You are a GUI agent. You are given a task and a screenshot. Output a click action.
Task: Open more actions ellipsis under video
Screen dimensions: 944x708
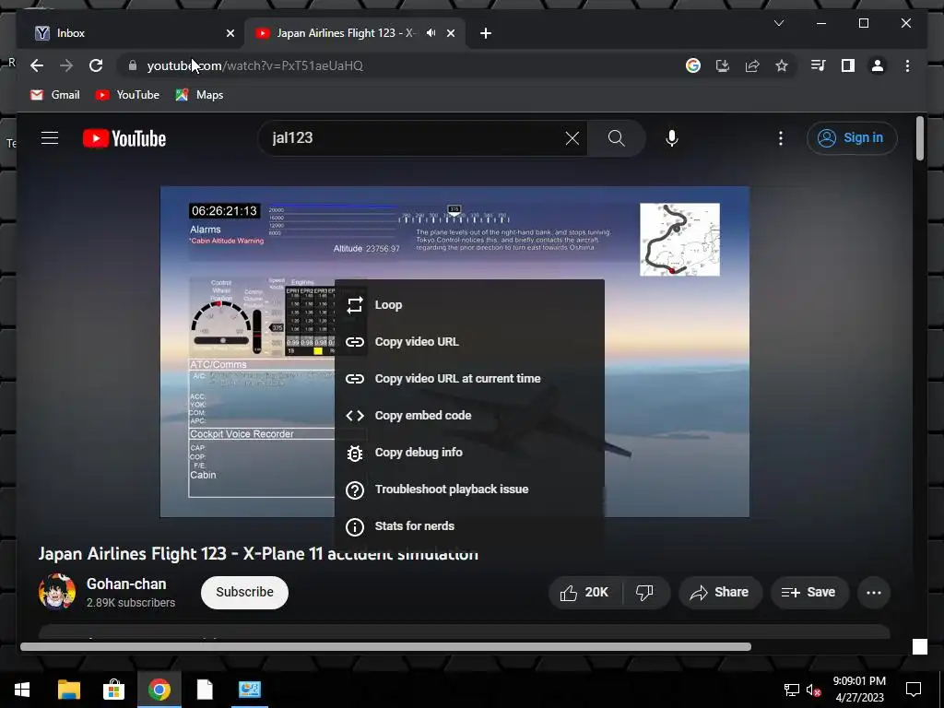point(874,593)
